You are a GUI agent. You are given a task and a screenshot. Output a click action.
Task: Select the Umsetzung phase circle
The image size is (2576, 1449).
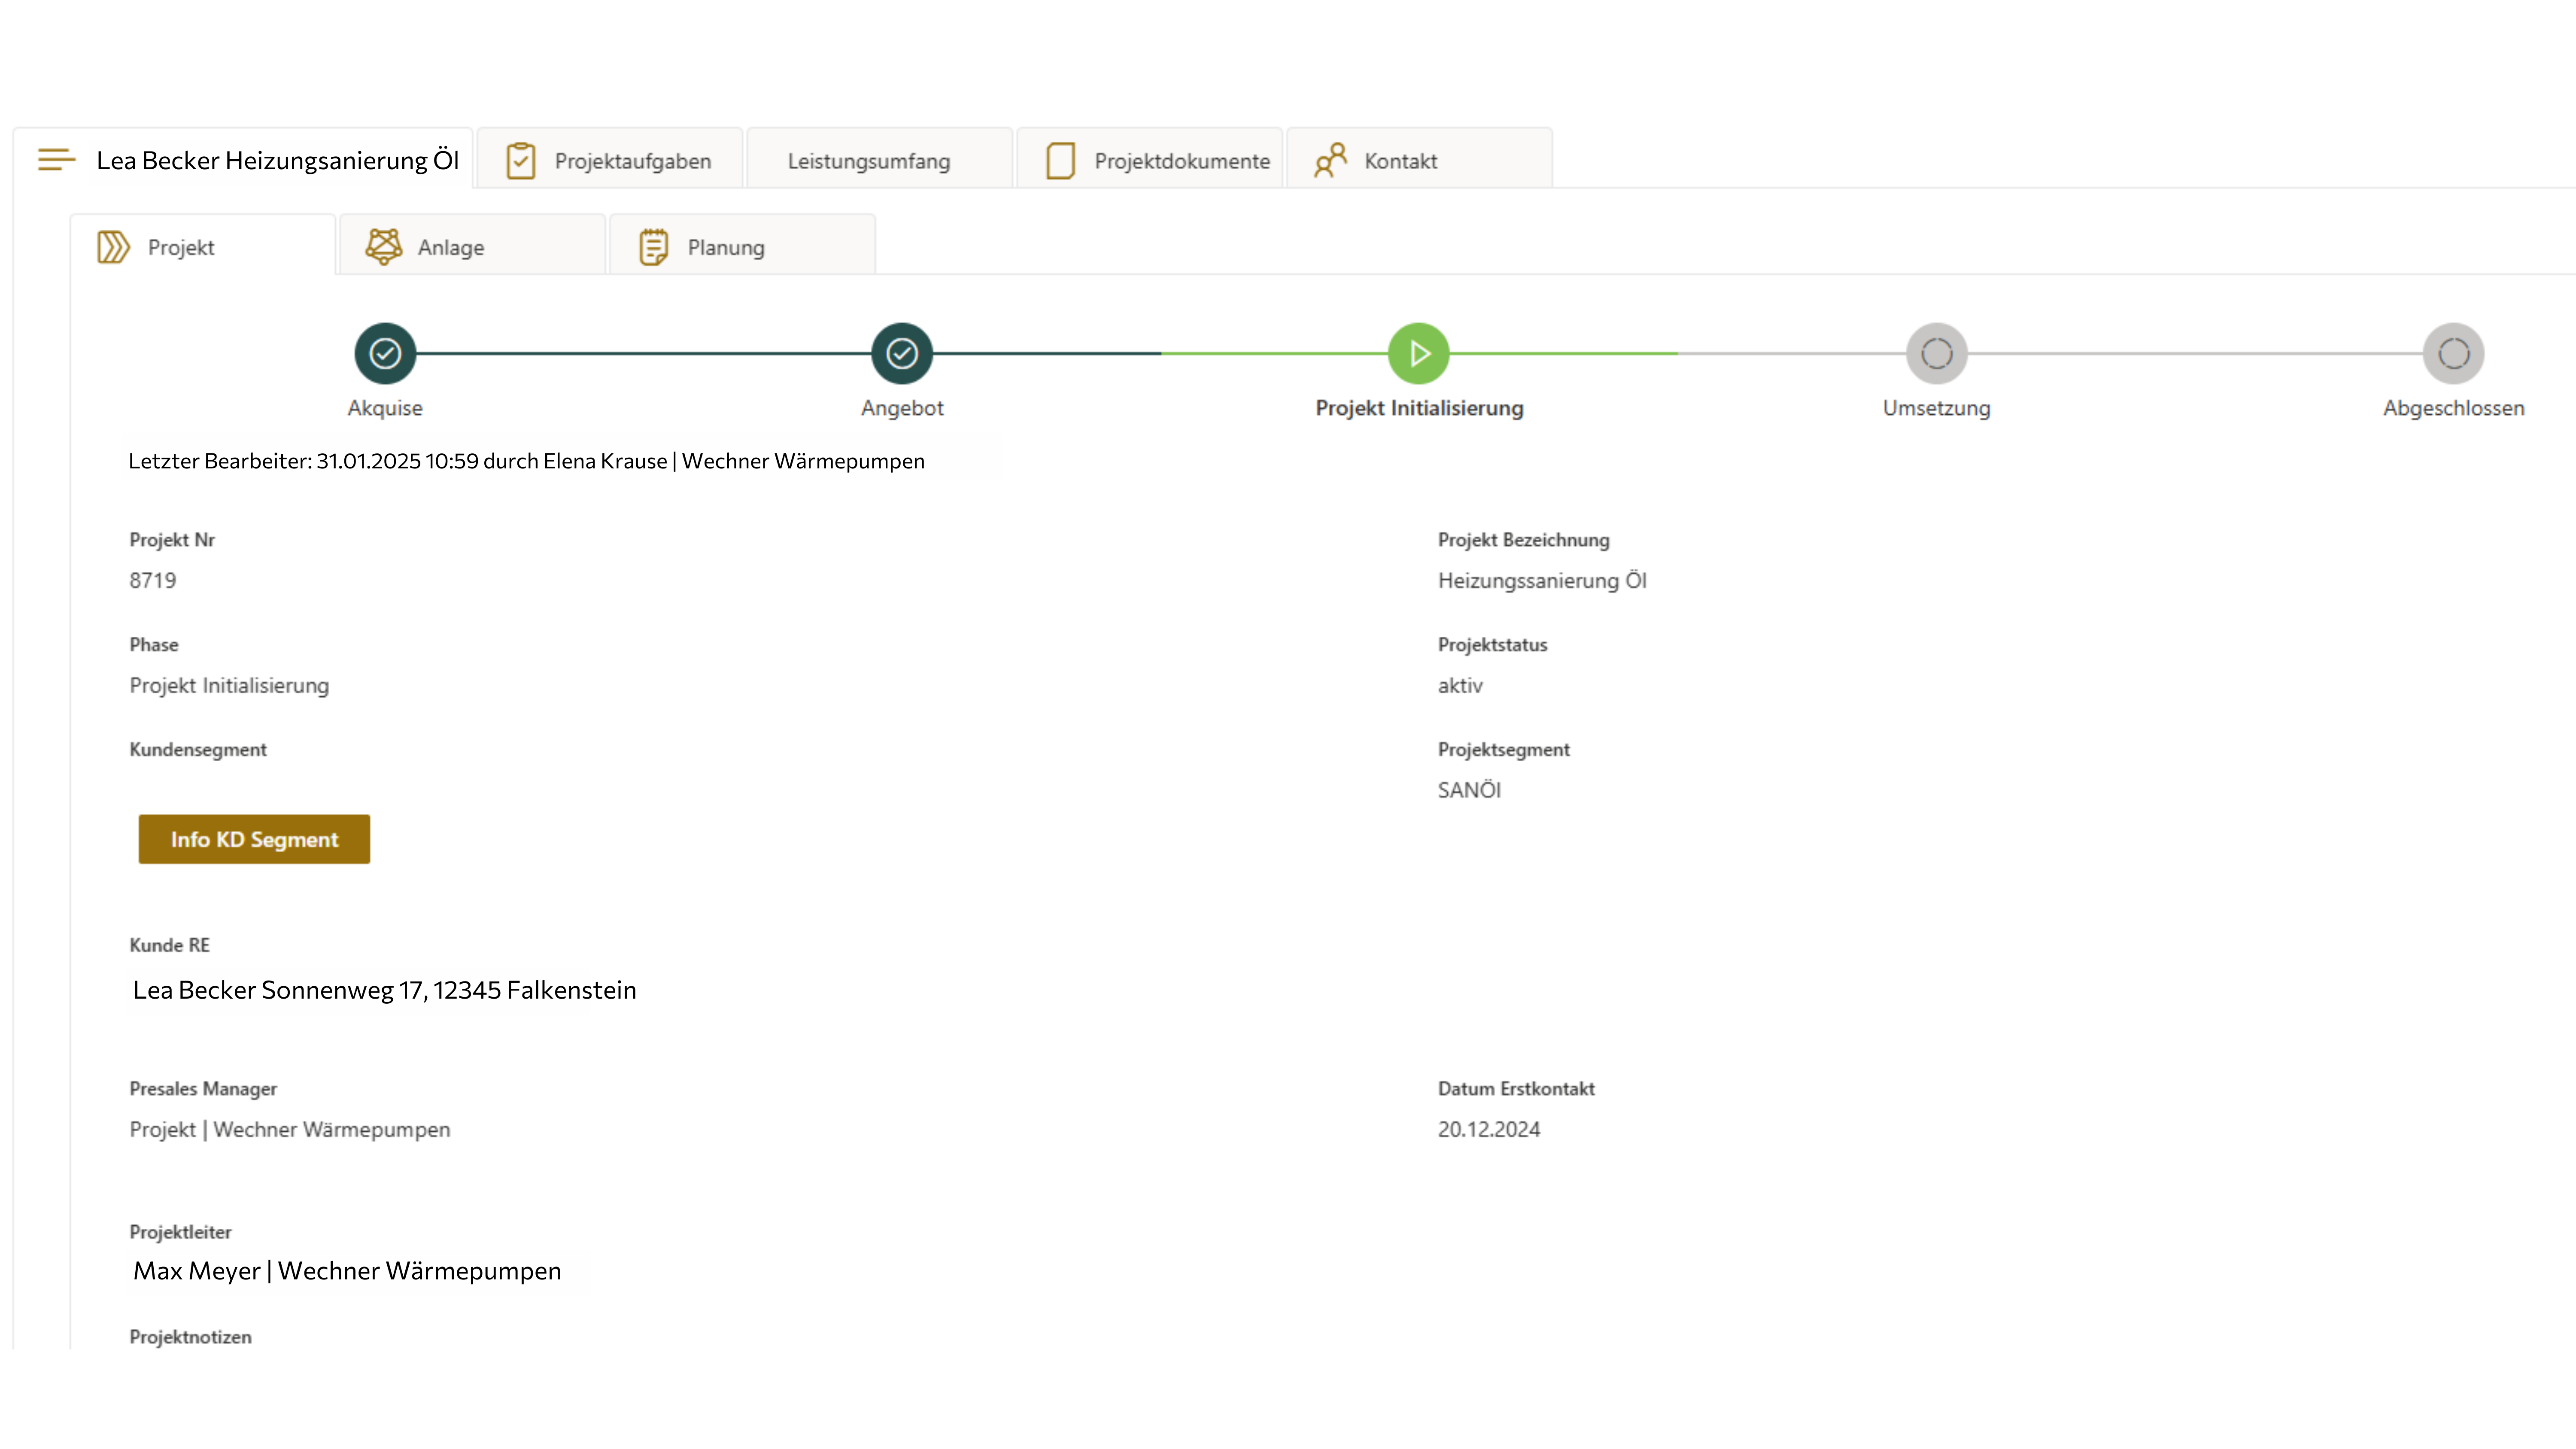pyautogui.click(x=1936, y=353)
